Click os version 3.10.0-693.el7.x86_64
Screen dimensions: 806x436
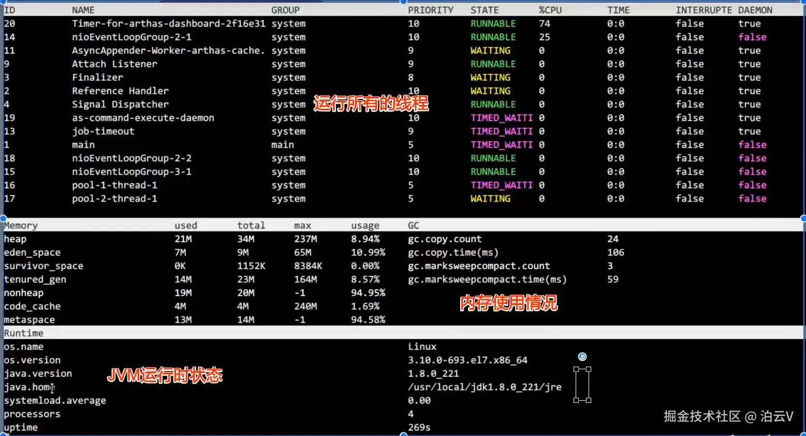tap(467, 360)
